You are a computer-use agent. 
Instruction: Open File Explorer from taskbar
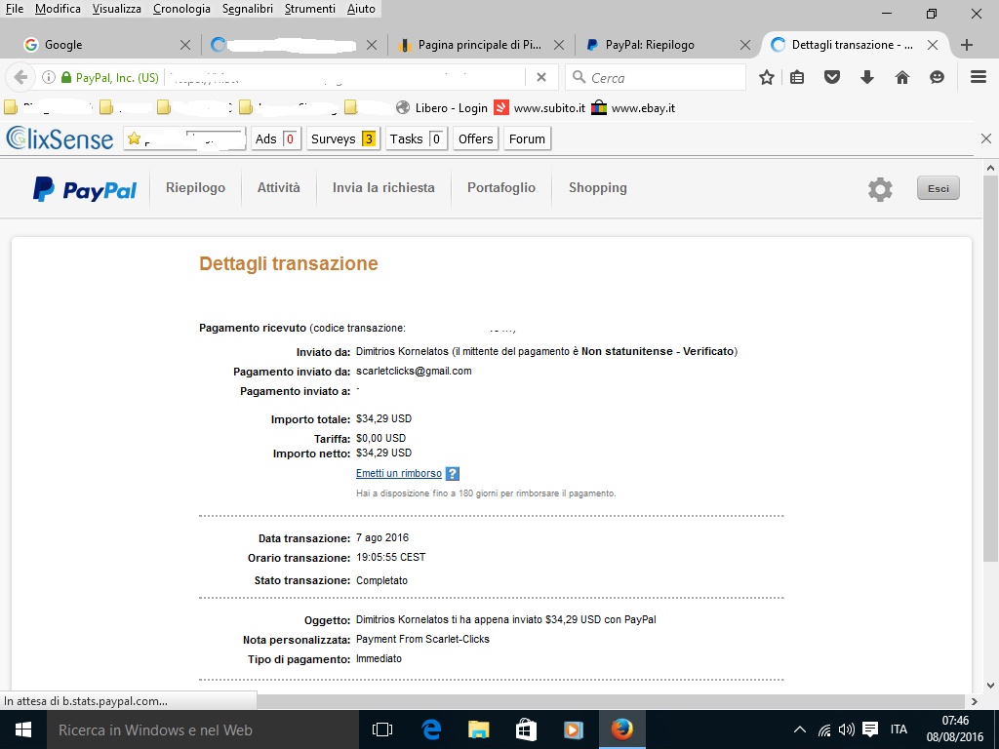(x=478, y=729)
